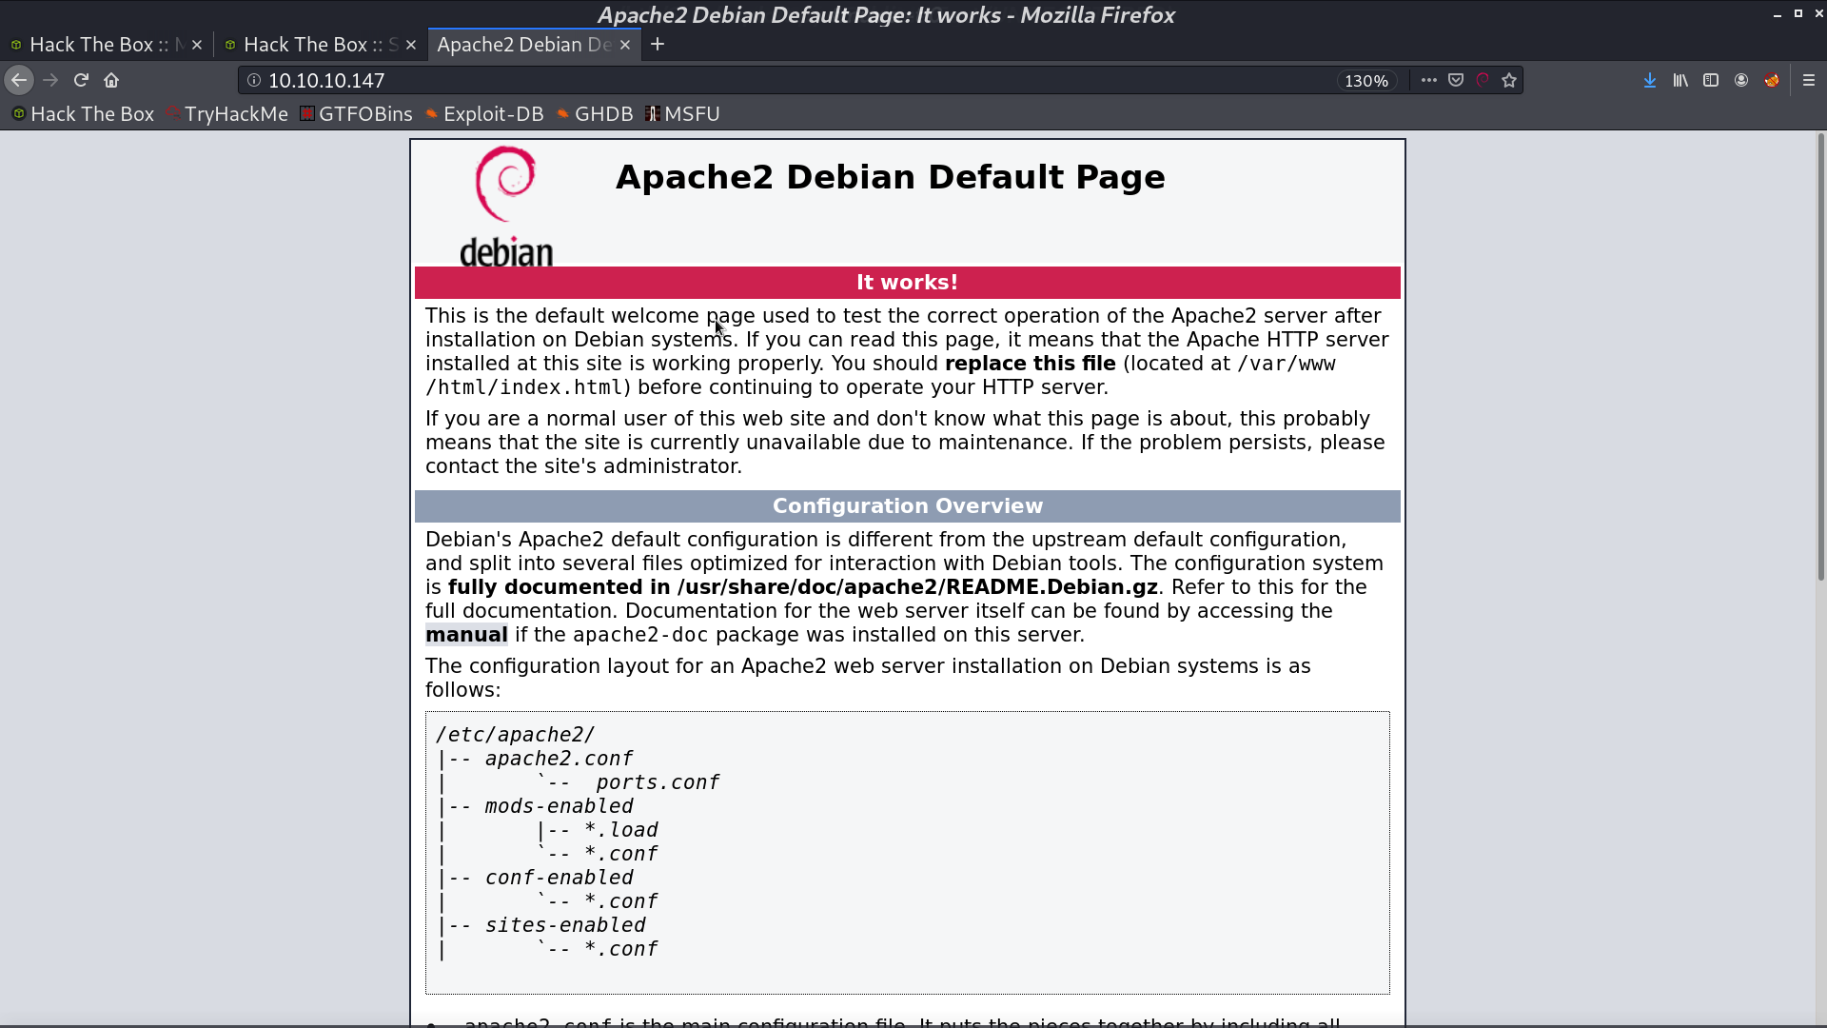The image size is (1827, 1028).
Task: Close the first Hack The Box tab
Action: (x=197, y=45)
